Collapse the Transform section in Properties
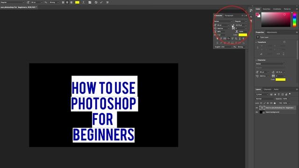 (256, 42)
